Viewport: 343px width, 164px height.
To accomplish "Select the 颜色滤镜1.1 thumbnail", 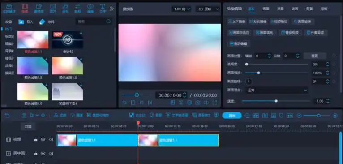I will pyautogui.click(x=33, y=39).
